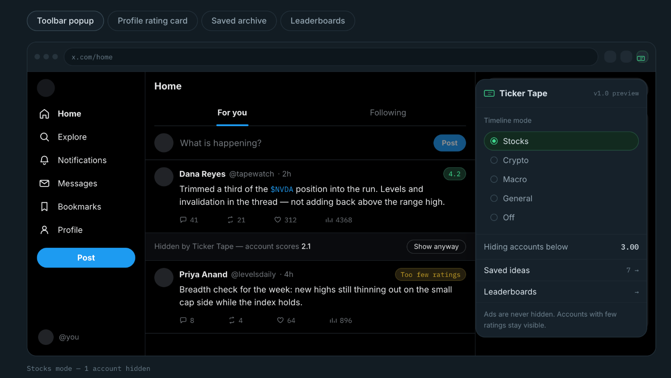
Task: Repost Dana Reyes post with 21 reposts
Action: tap(236, 220)
